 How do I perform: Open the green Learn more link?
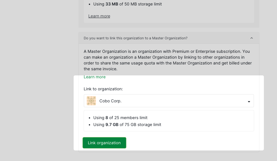tap(94, 77)
